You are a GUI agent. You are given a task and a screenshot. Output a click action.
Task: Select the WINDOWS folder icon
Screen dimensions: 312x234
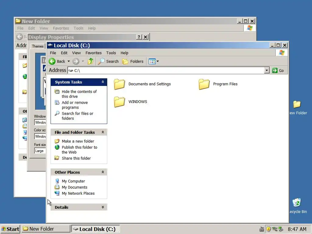(x=119, y=102)
